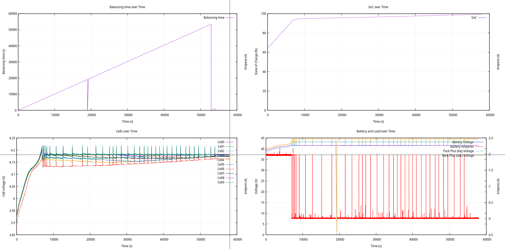The image size is (505, 249).
Task: Toggle the SoC legend entry
Action: [x=479, y=18]
